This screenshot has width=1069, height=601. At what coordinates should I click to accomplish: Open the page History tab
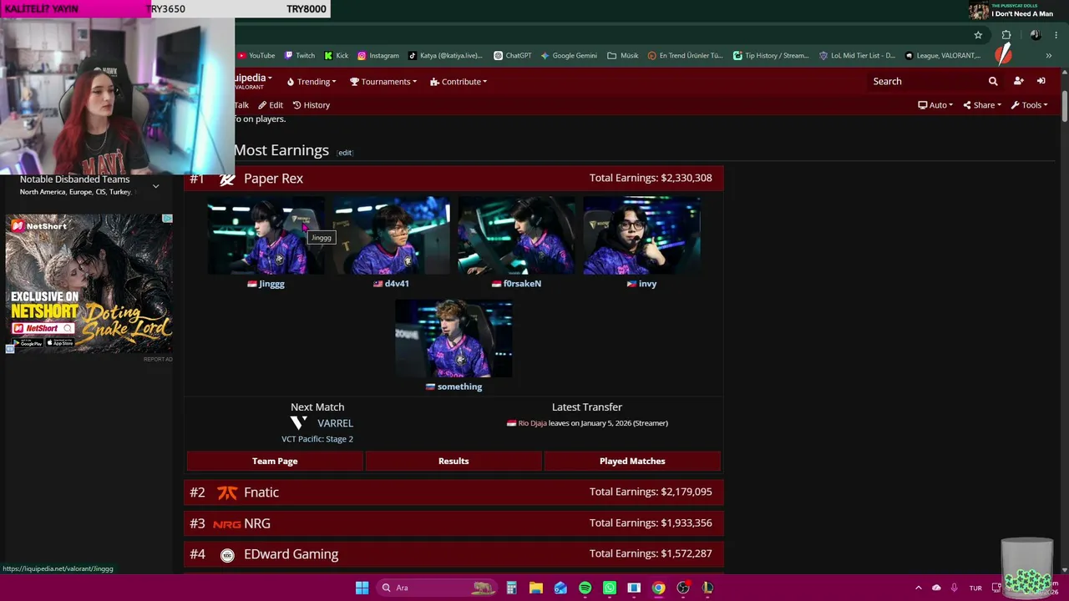pyautogui.click(x=312, y=105)
